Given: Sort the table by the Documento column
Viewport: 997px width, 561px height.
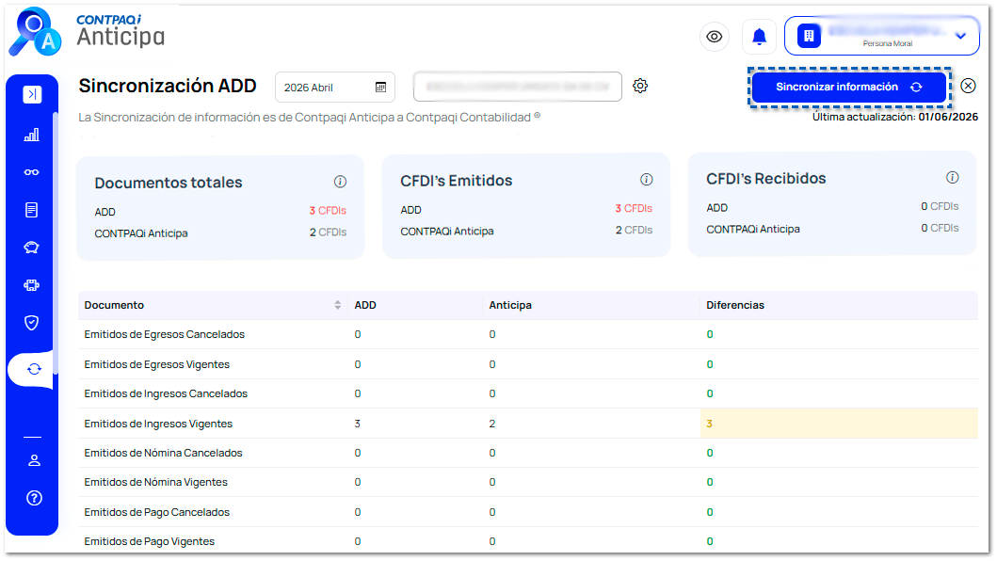Looking at the screenshot, I should click(338, 305).
